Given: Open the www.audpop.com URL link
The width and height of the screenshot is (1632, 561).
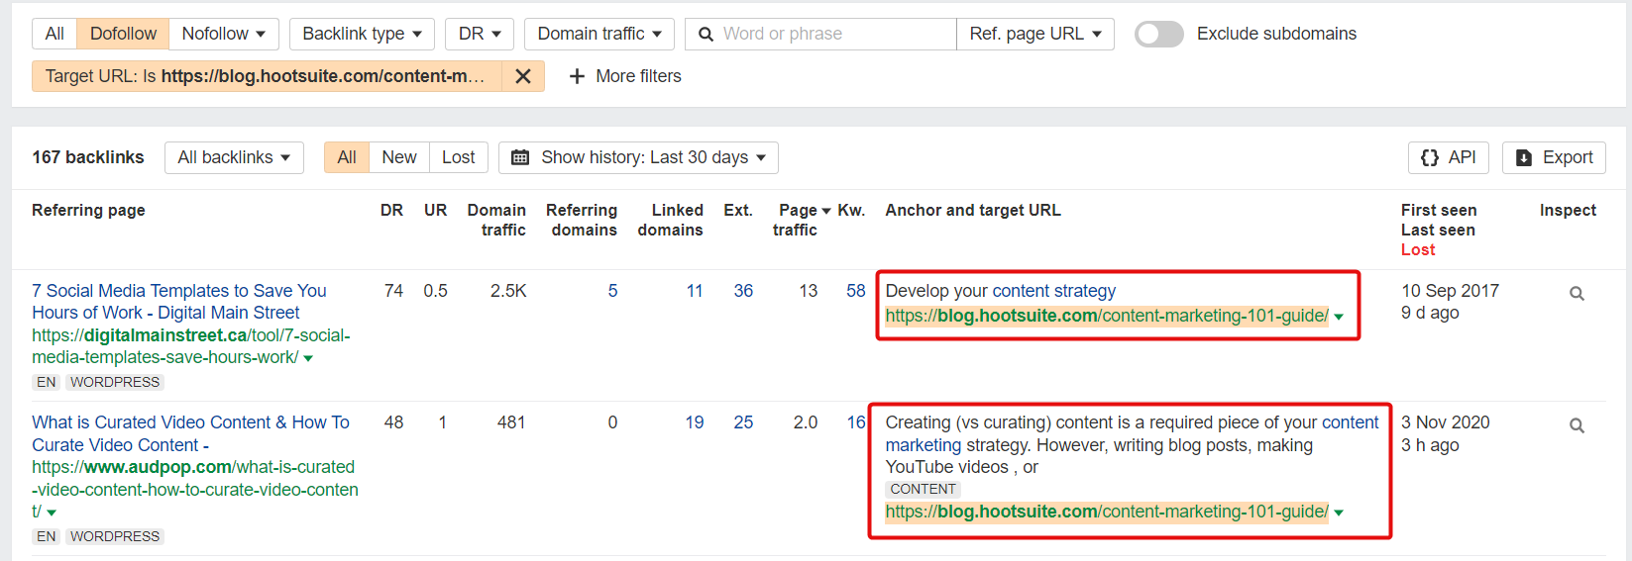Looking at the screenshot, I should (x=195, y=489).
